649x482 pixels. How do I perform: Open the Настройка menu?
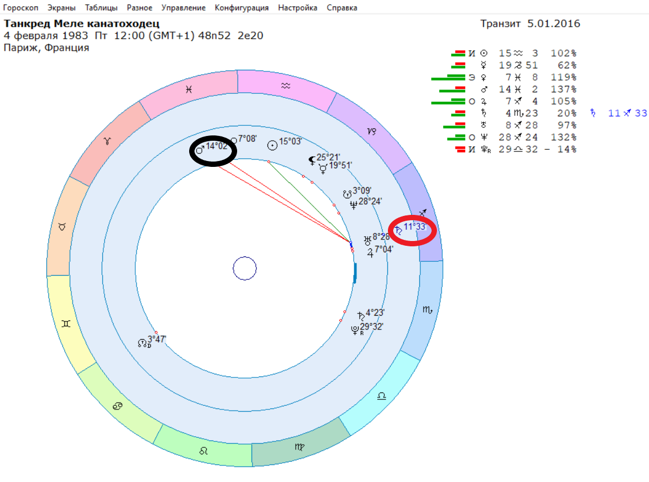coord(298,8)
